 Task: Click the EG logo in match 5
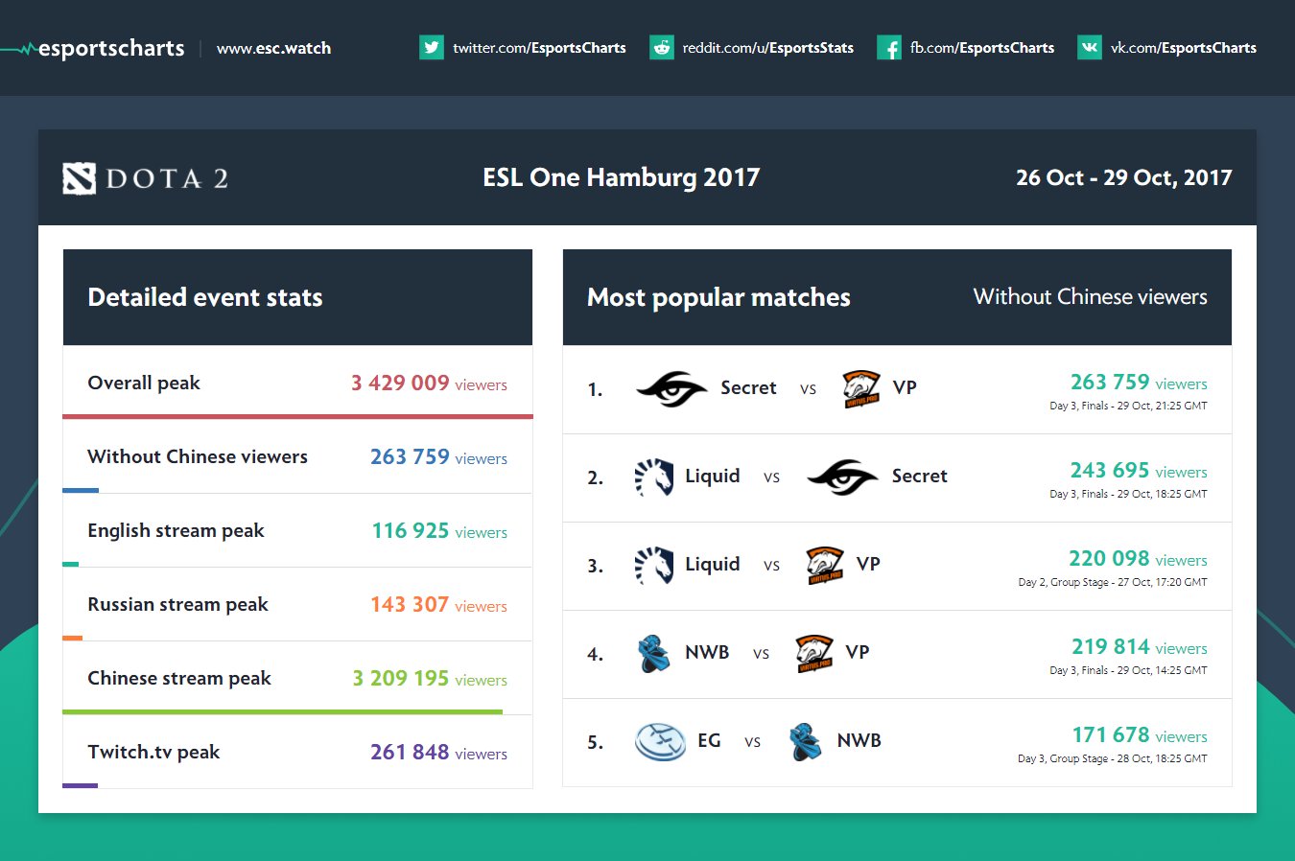661,741
